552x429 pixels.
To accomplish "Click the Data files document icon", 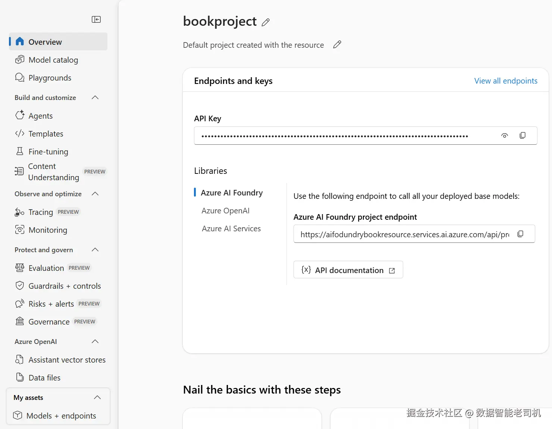I will coord(20,377).
